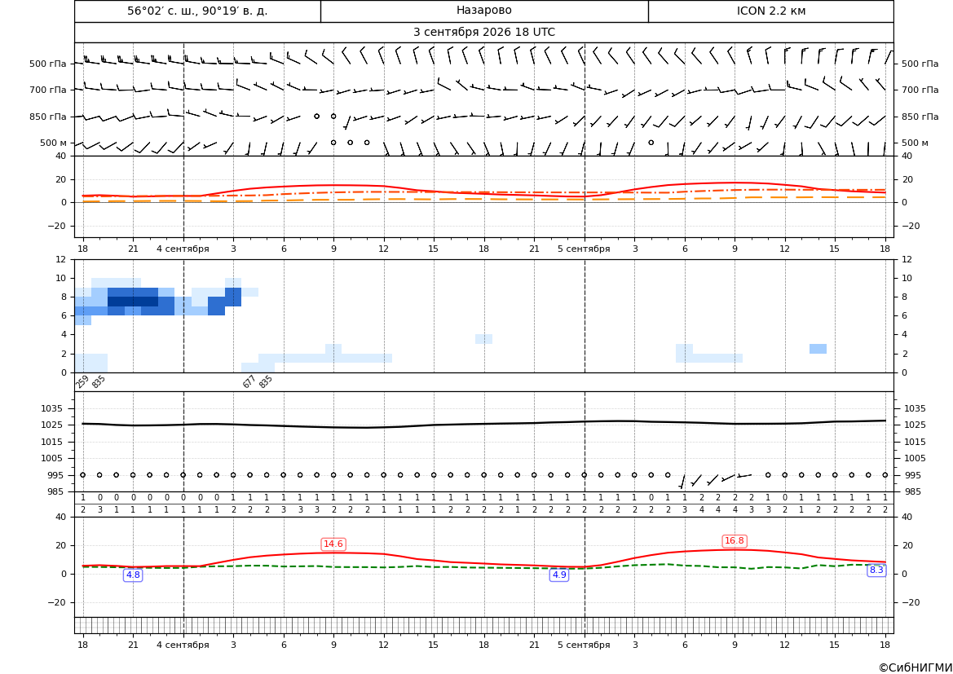
Task: Click the ICON 2.2 км model header
Action: [x=770, y=11]
